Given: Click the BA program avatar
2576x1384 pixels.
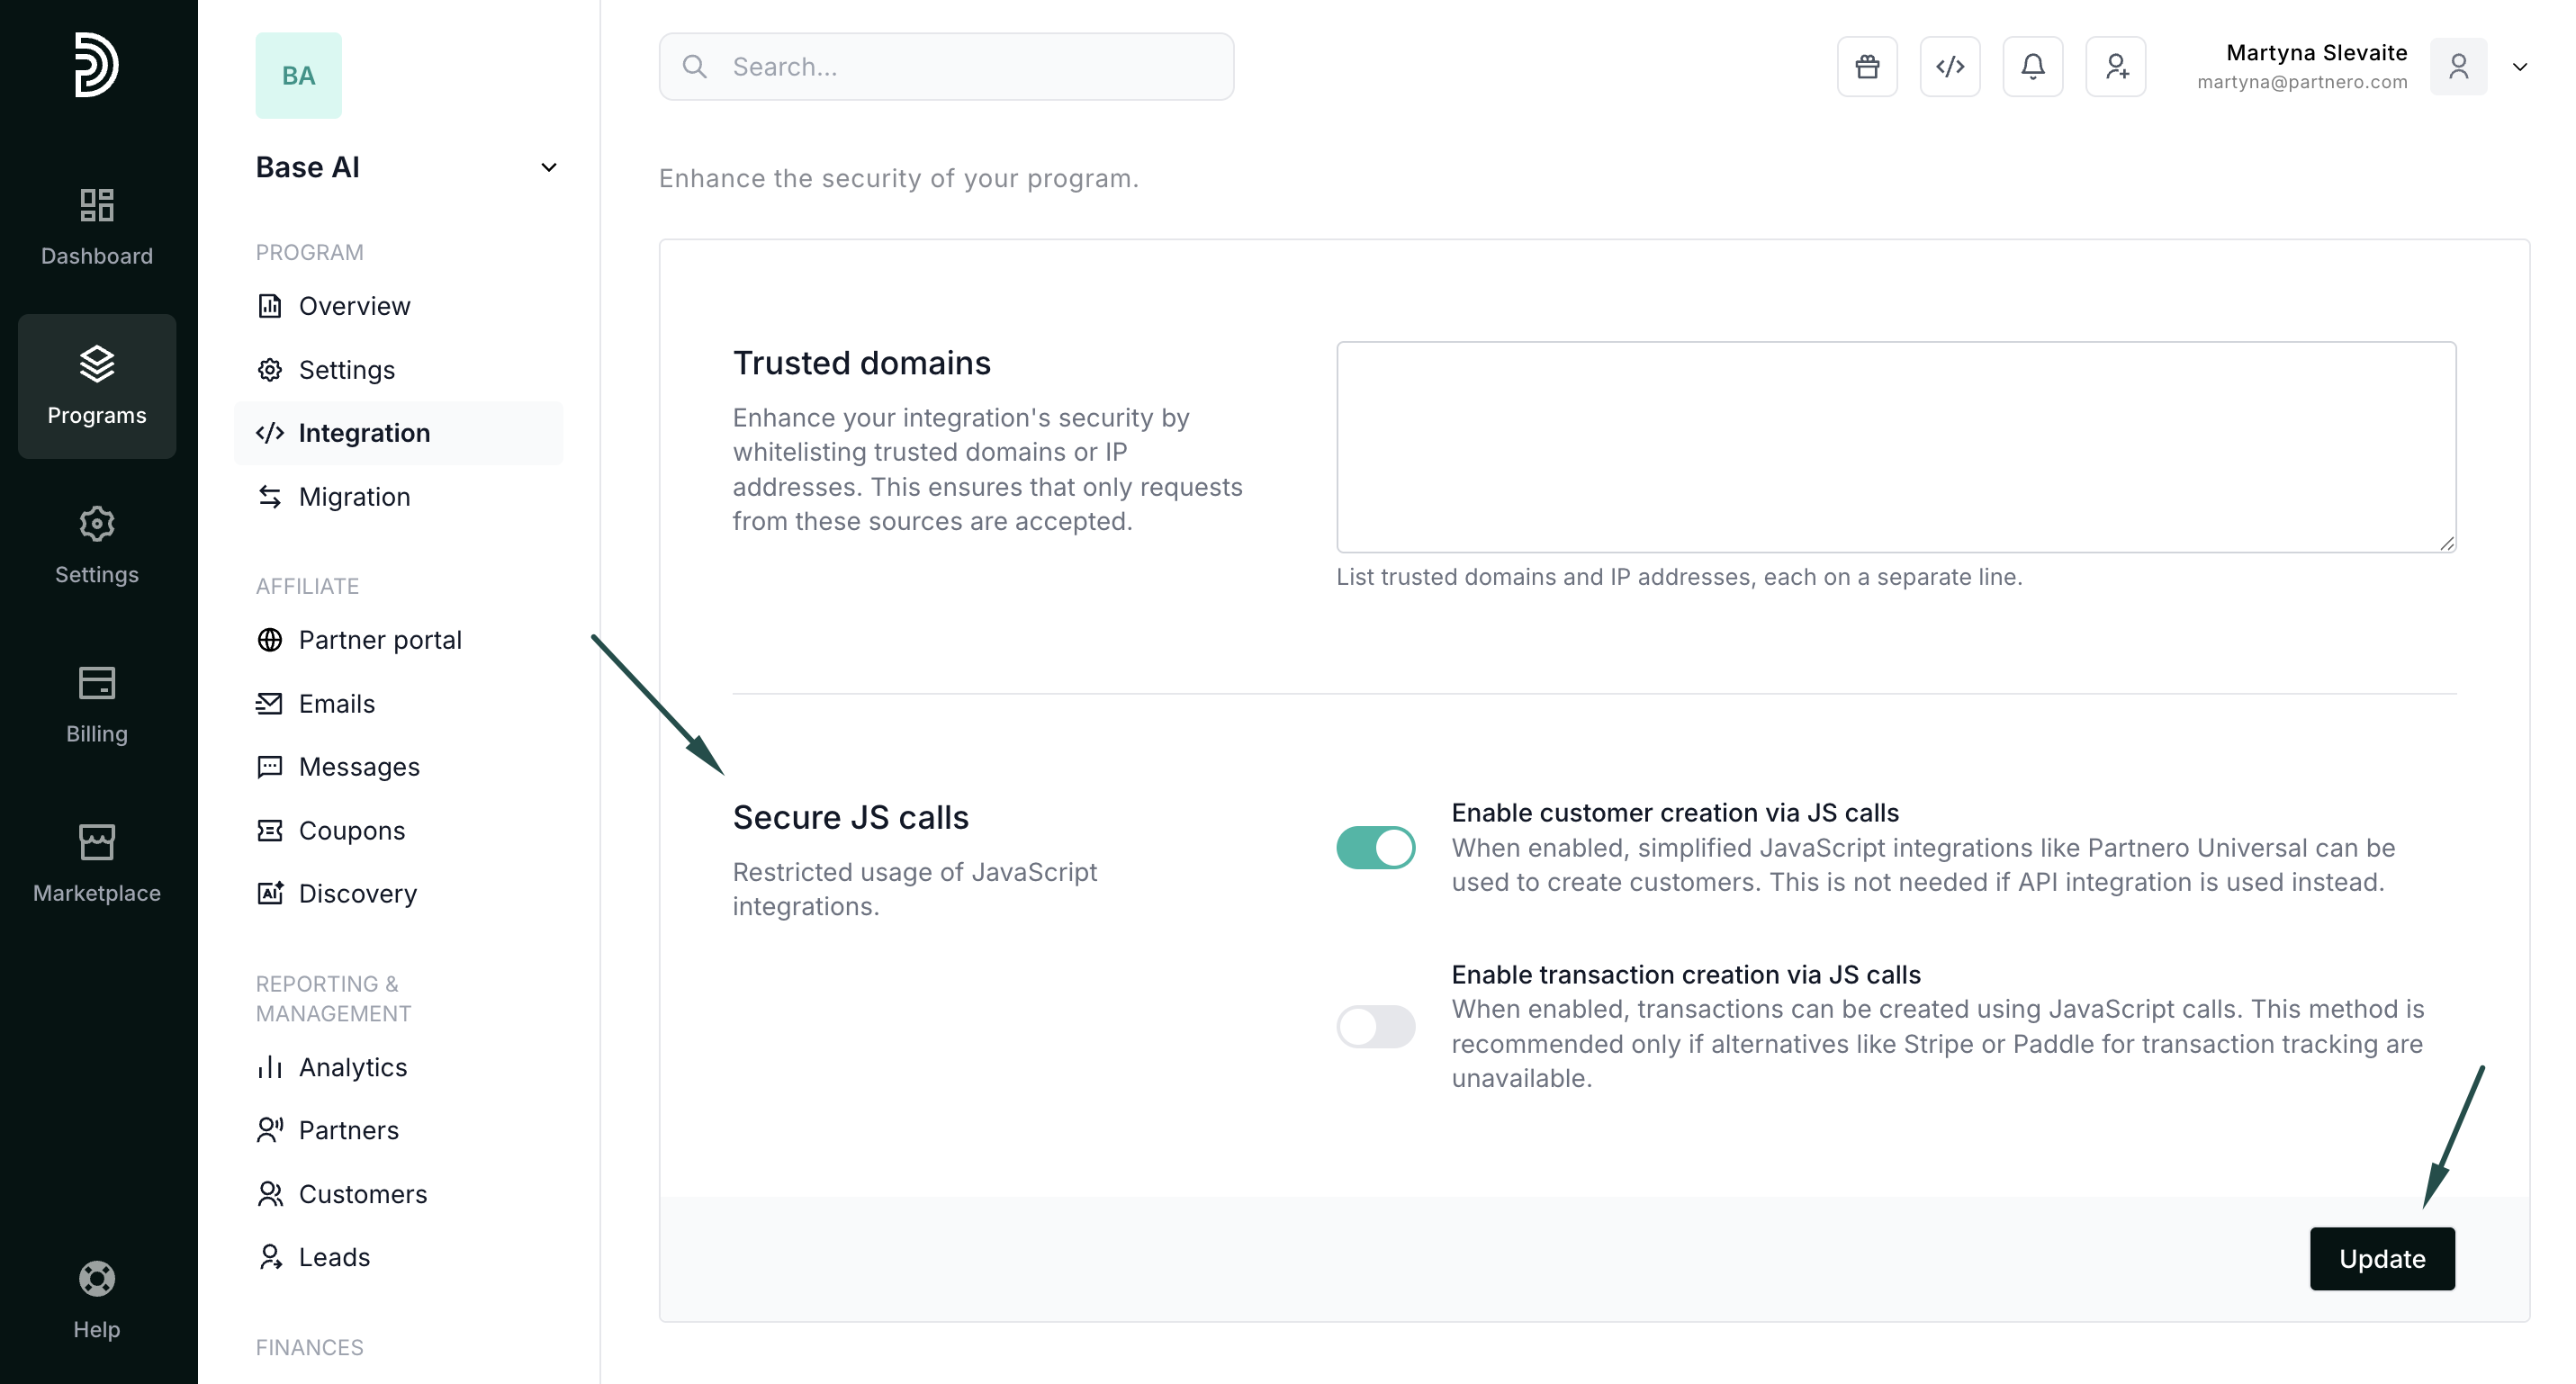Looking at the screenshot, I should 298,76.
